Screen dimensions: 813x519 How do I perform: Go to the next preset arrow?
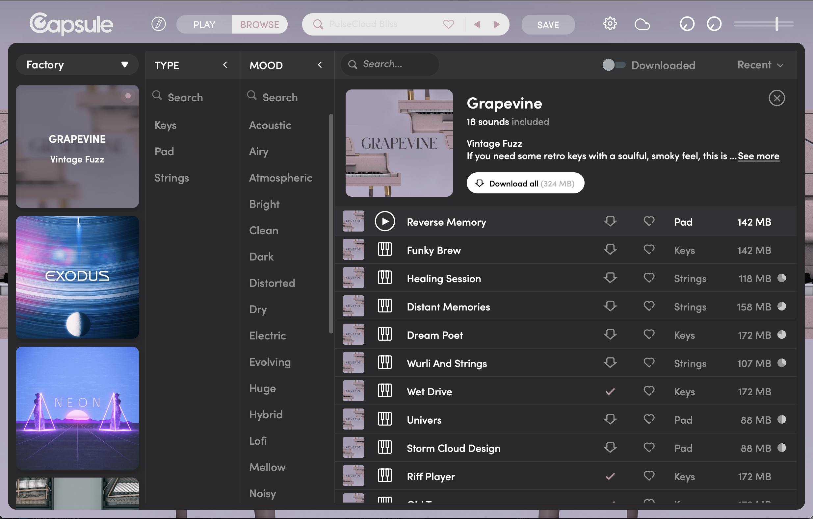tap(496, 24)
